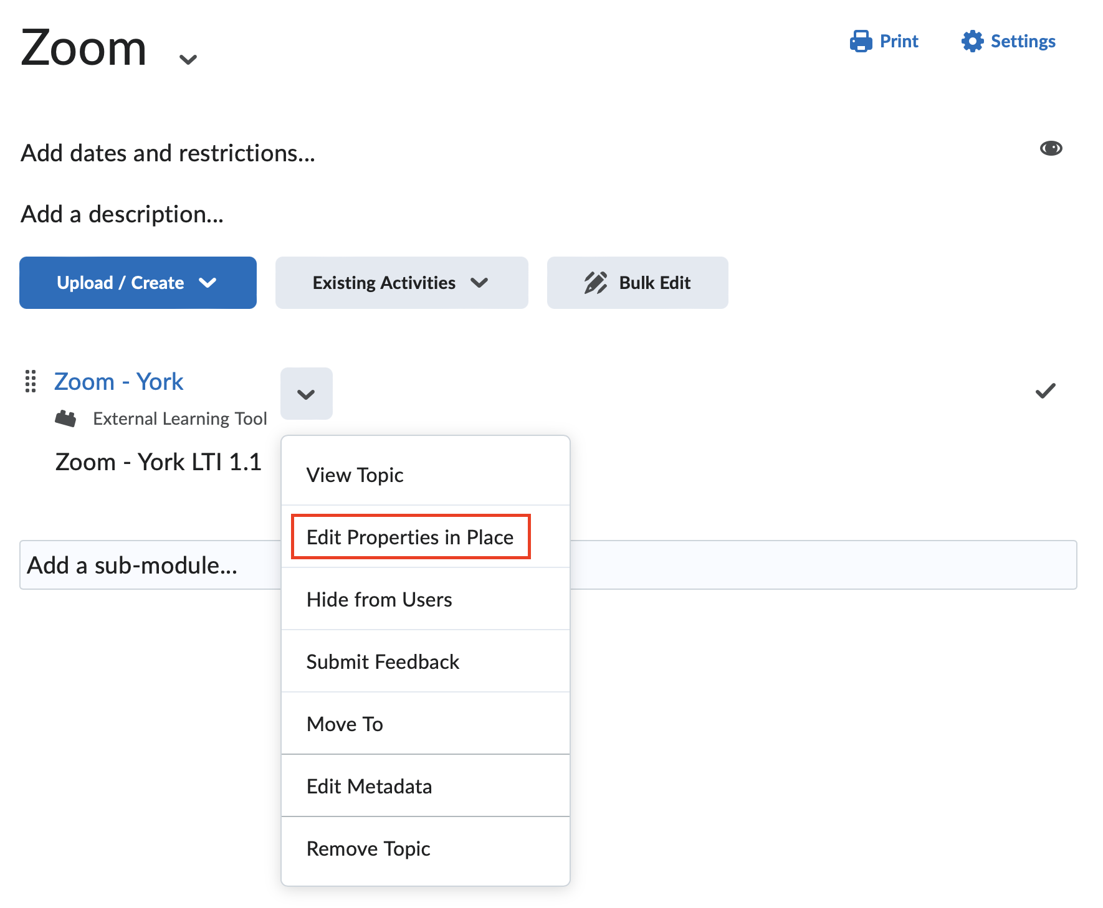Choose Submit Feedback in context menu
The width and height of the screenshot is (1103, 908).
coord(383,661)
